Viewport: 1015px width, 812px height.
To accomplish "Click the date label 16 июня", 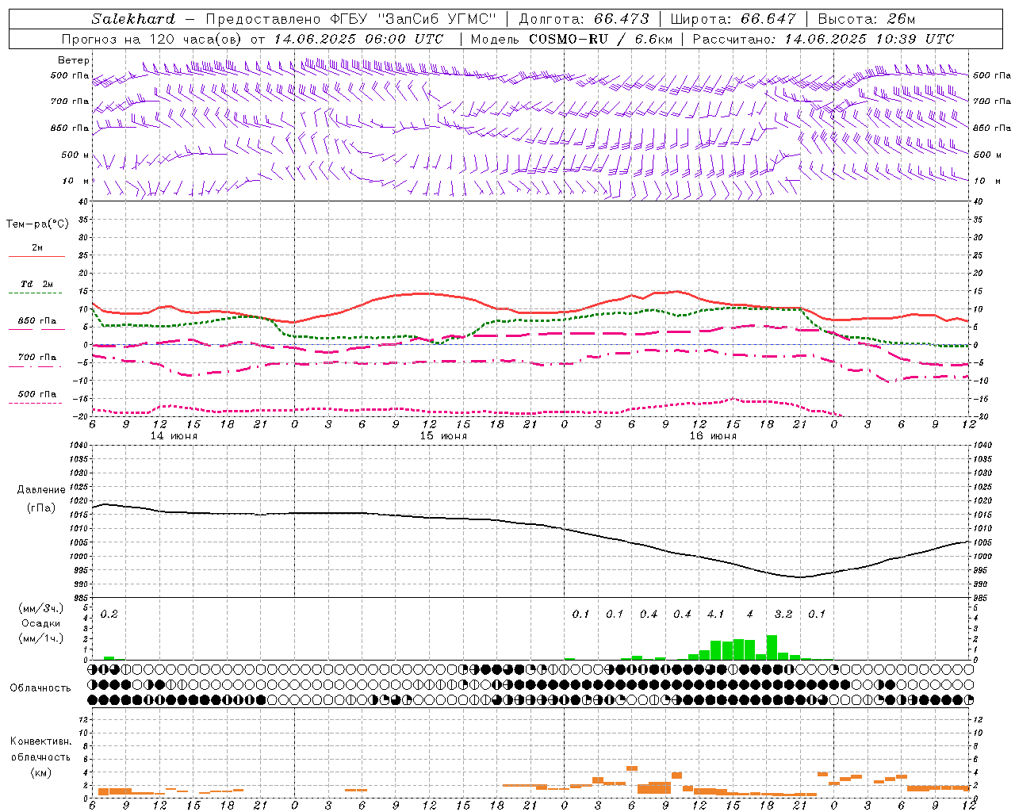I will [713, 436].
